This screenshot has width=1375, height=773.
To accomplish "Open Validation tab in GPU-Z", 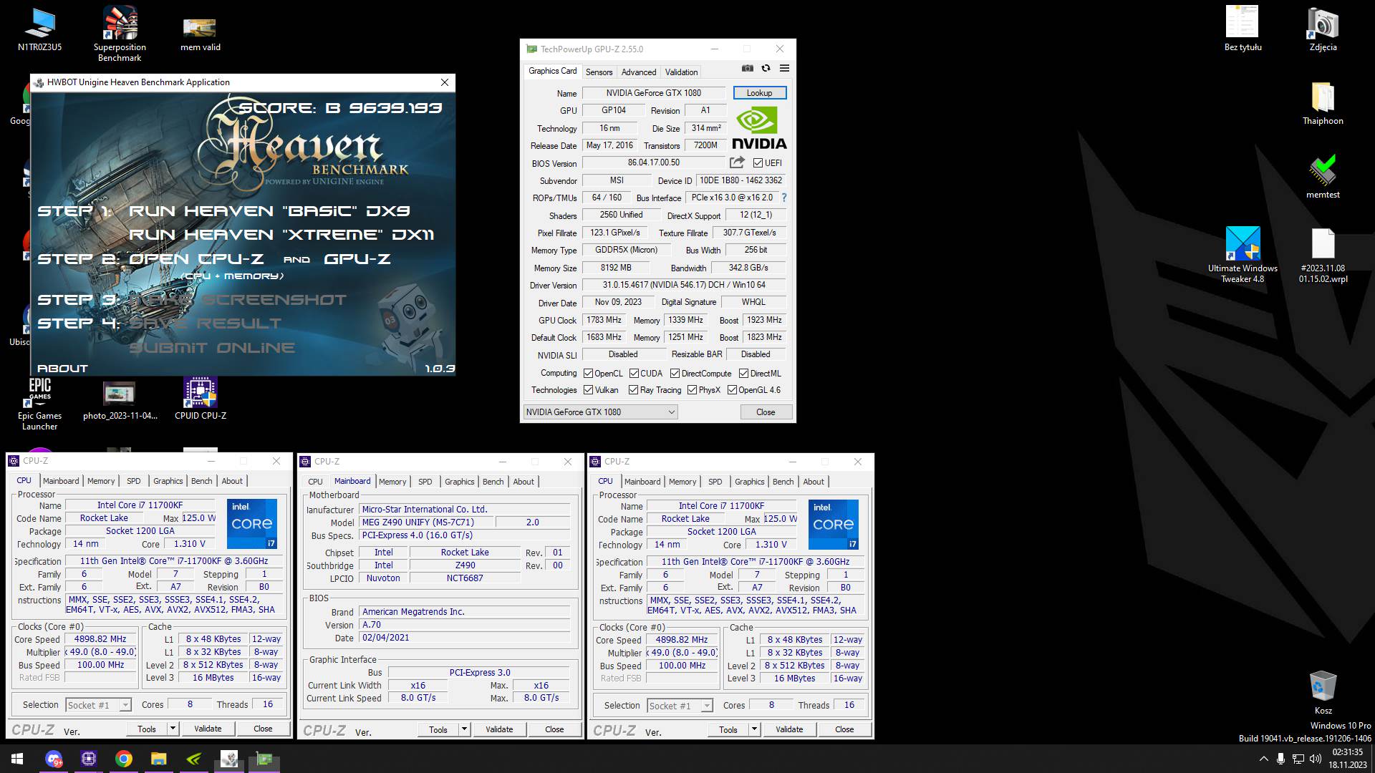I will 681,72.
